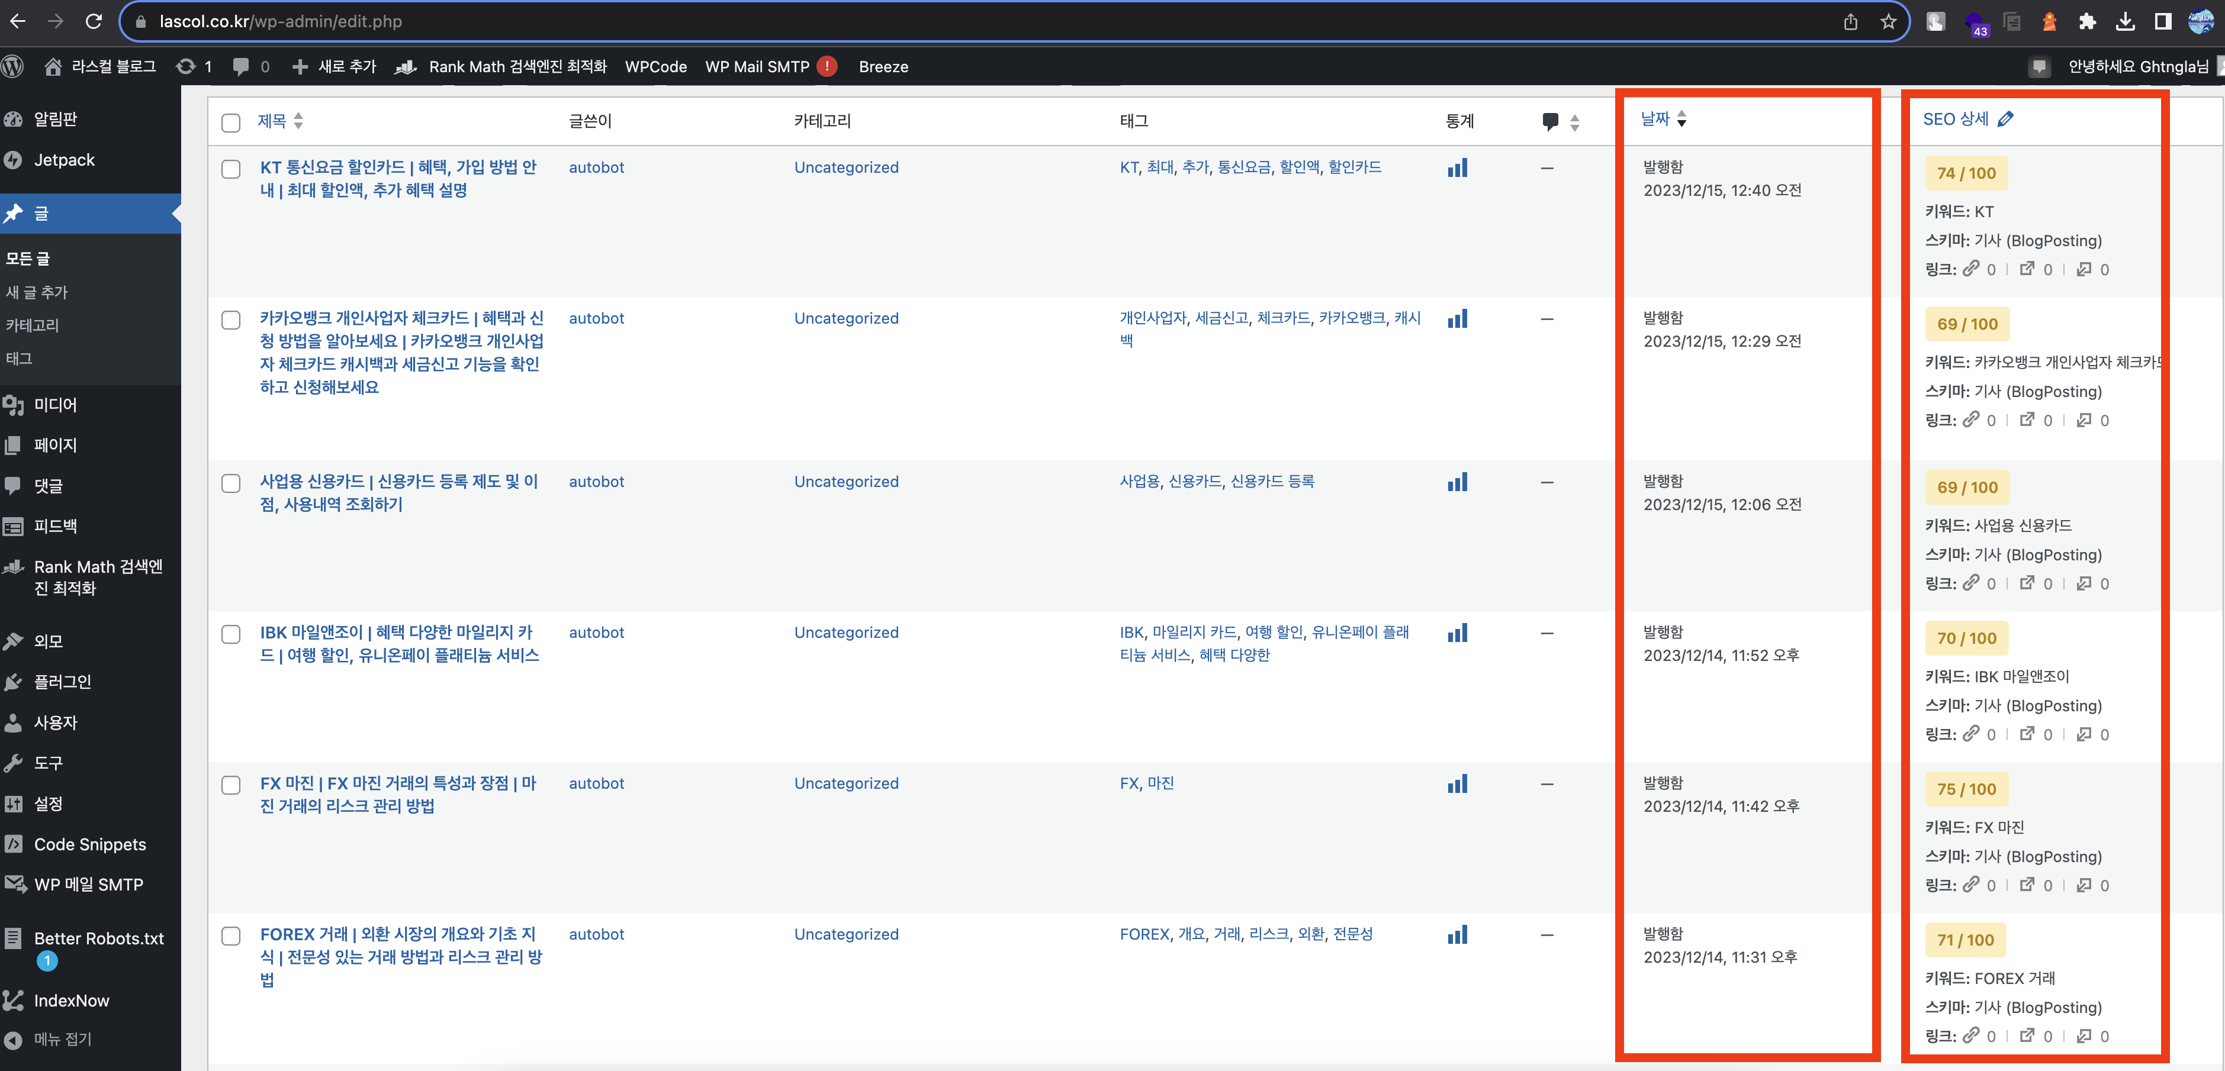The image size is (2225, 1071).
Task: Select checkbox for KT 통신요금 할인카드 post
Action: pos(231,169)
